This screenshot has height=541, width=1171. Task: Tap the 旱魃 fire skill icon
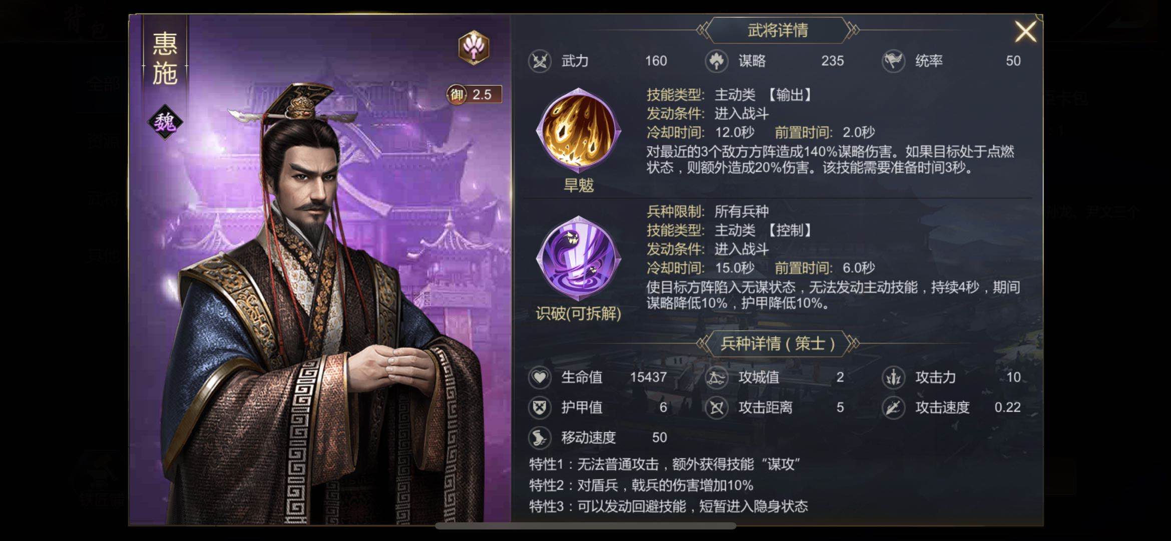tap(578, 130)
